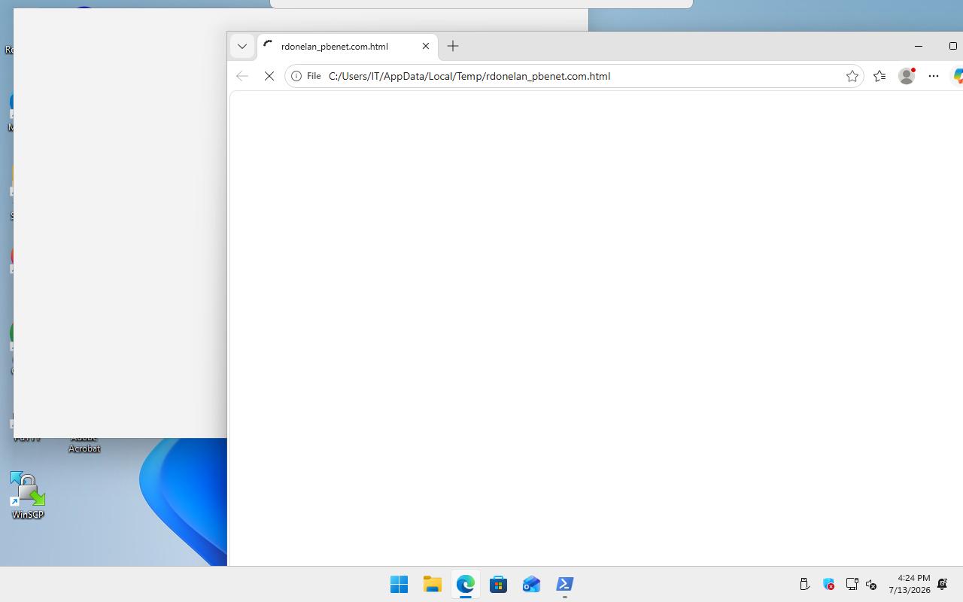Open the Windows Start menu
Image resolution: width=963 pixels, height=602 pixels.
[x=399, y=584]
